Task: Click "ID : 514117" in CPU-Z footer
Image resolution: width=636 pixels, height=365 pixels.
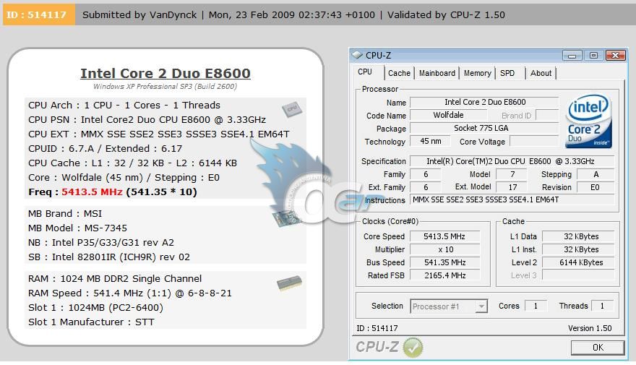Action: [x=377, y=328]
